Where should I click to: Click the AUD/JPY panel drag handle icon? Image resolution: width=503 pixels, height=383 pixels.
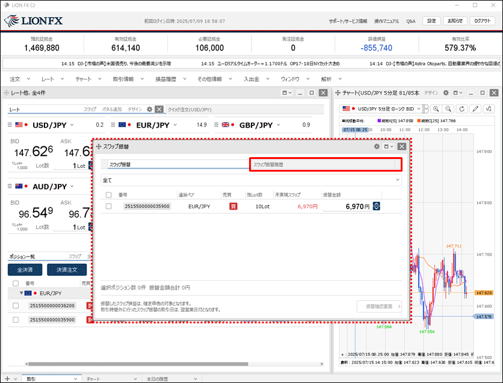pyautogui.click(x=10, y=186)
